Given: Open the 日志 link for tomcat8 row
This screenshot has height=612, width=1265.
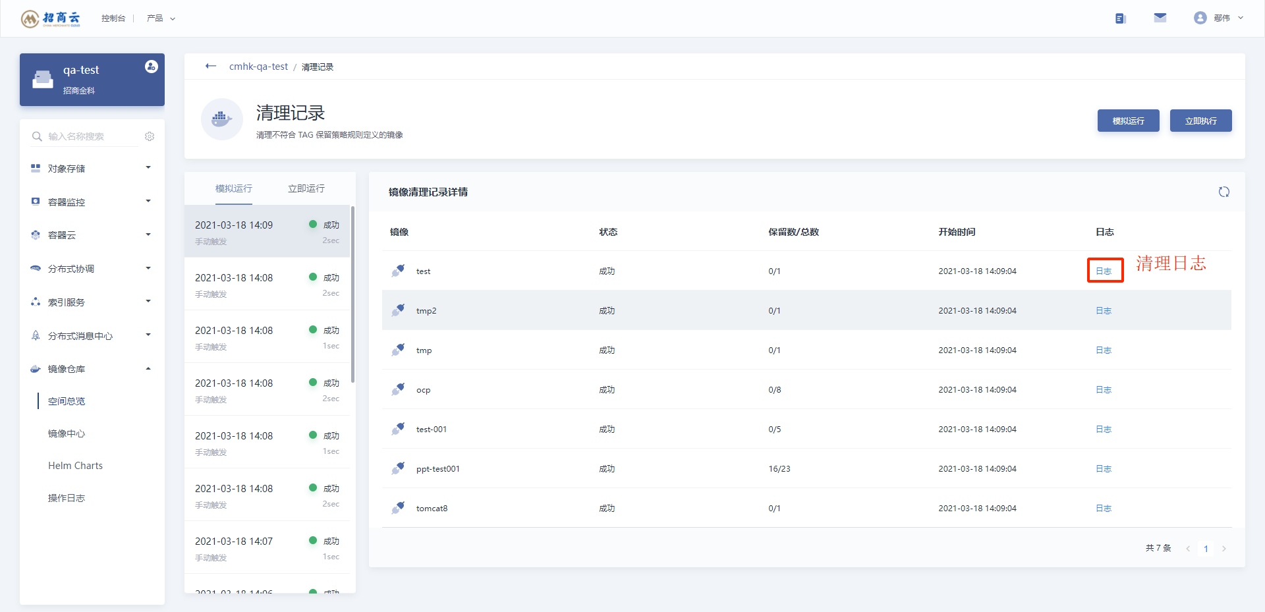Looking at the screenshot, I should click(1104, 508).
